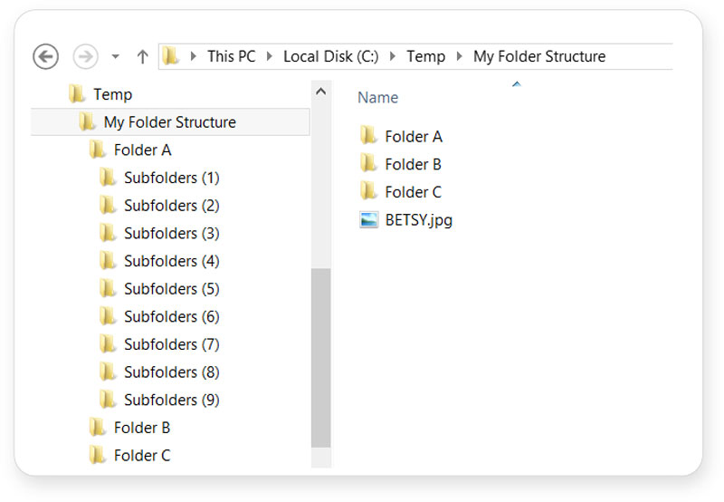Viewport: 724px width, 502px height.
Task: Select the Folder C icon in file list
Action: (x=368, y=191)
